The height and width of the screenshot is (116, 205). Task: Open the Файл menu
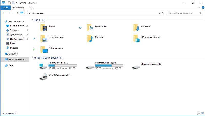[5, 8]
